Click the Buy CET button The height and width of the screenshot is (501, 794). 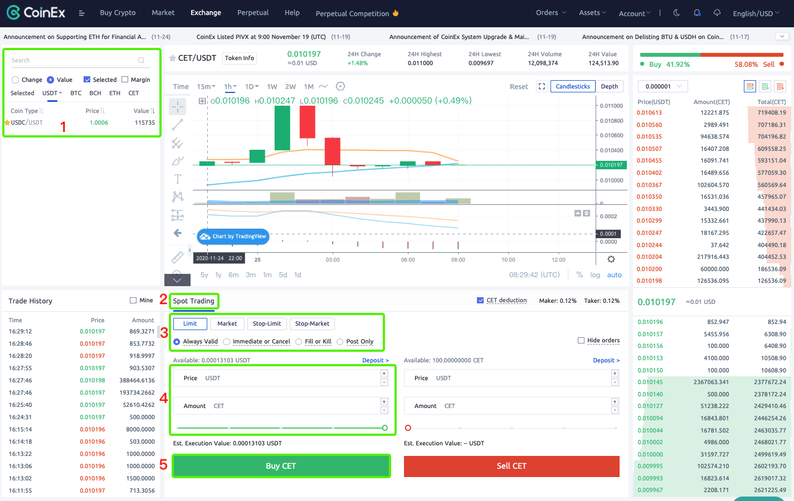point(281,466)
